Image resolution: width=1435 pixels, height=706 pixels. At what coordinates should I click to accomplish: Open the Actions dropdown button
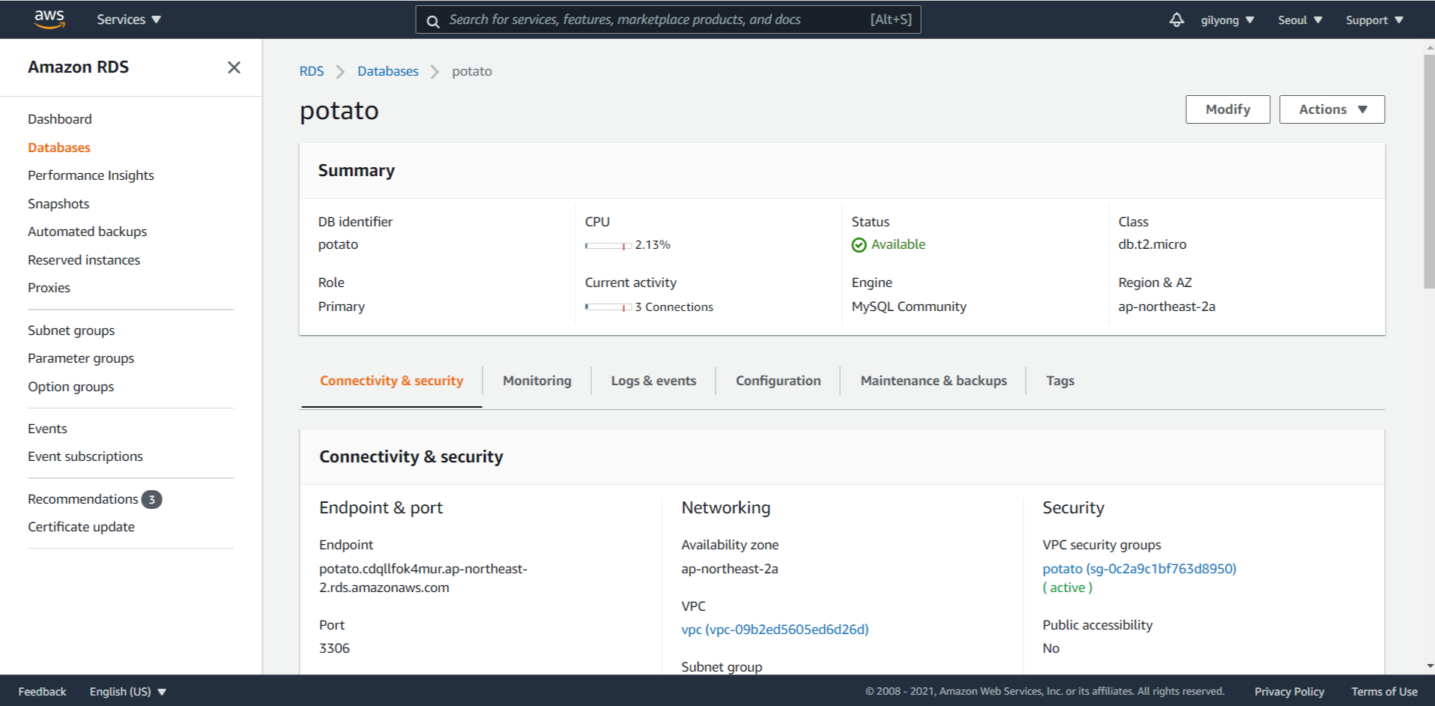(x=1332, y=109)
